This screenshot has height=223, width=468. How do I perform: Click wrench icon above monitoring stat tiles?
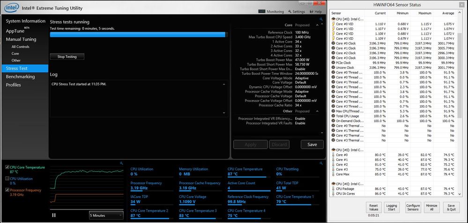click(x=321, y=163)
